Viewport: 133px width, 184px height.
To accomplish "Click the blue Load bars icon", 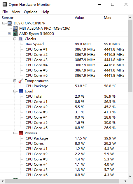I will pyautogui.click(x=21, y=91).
